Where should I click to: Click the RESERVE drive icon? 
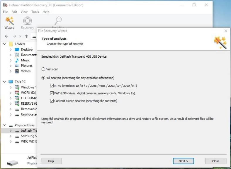[x=17, y=103]
